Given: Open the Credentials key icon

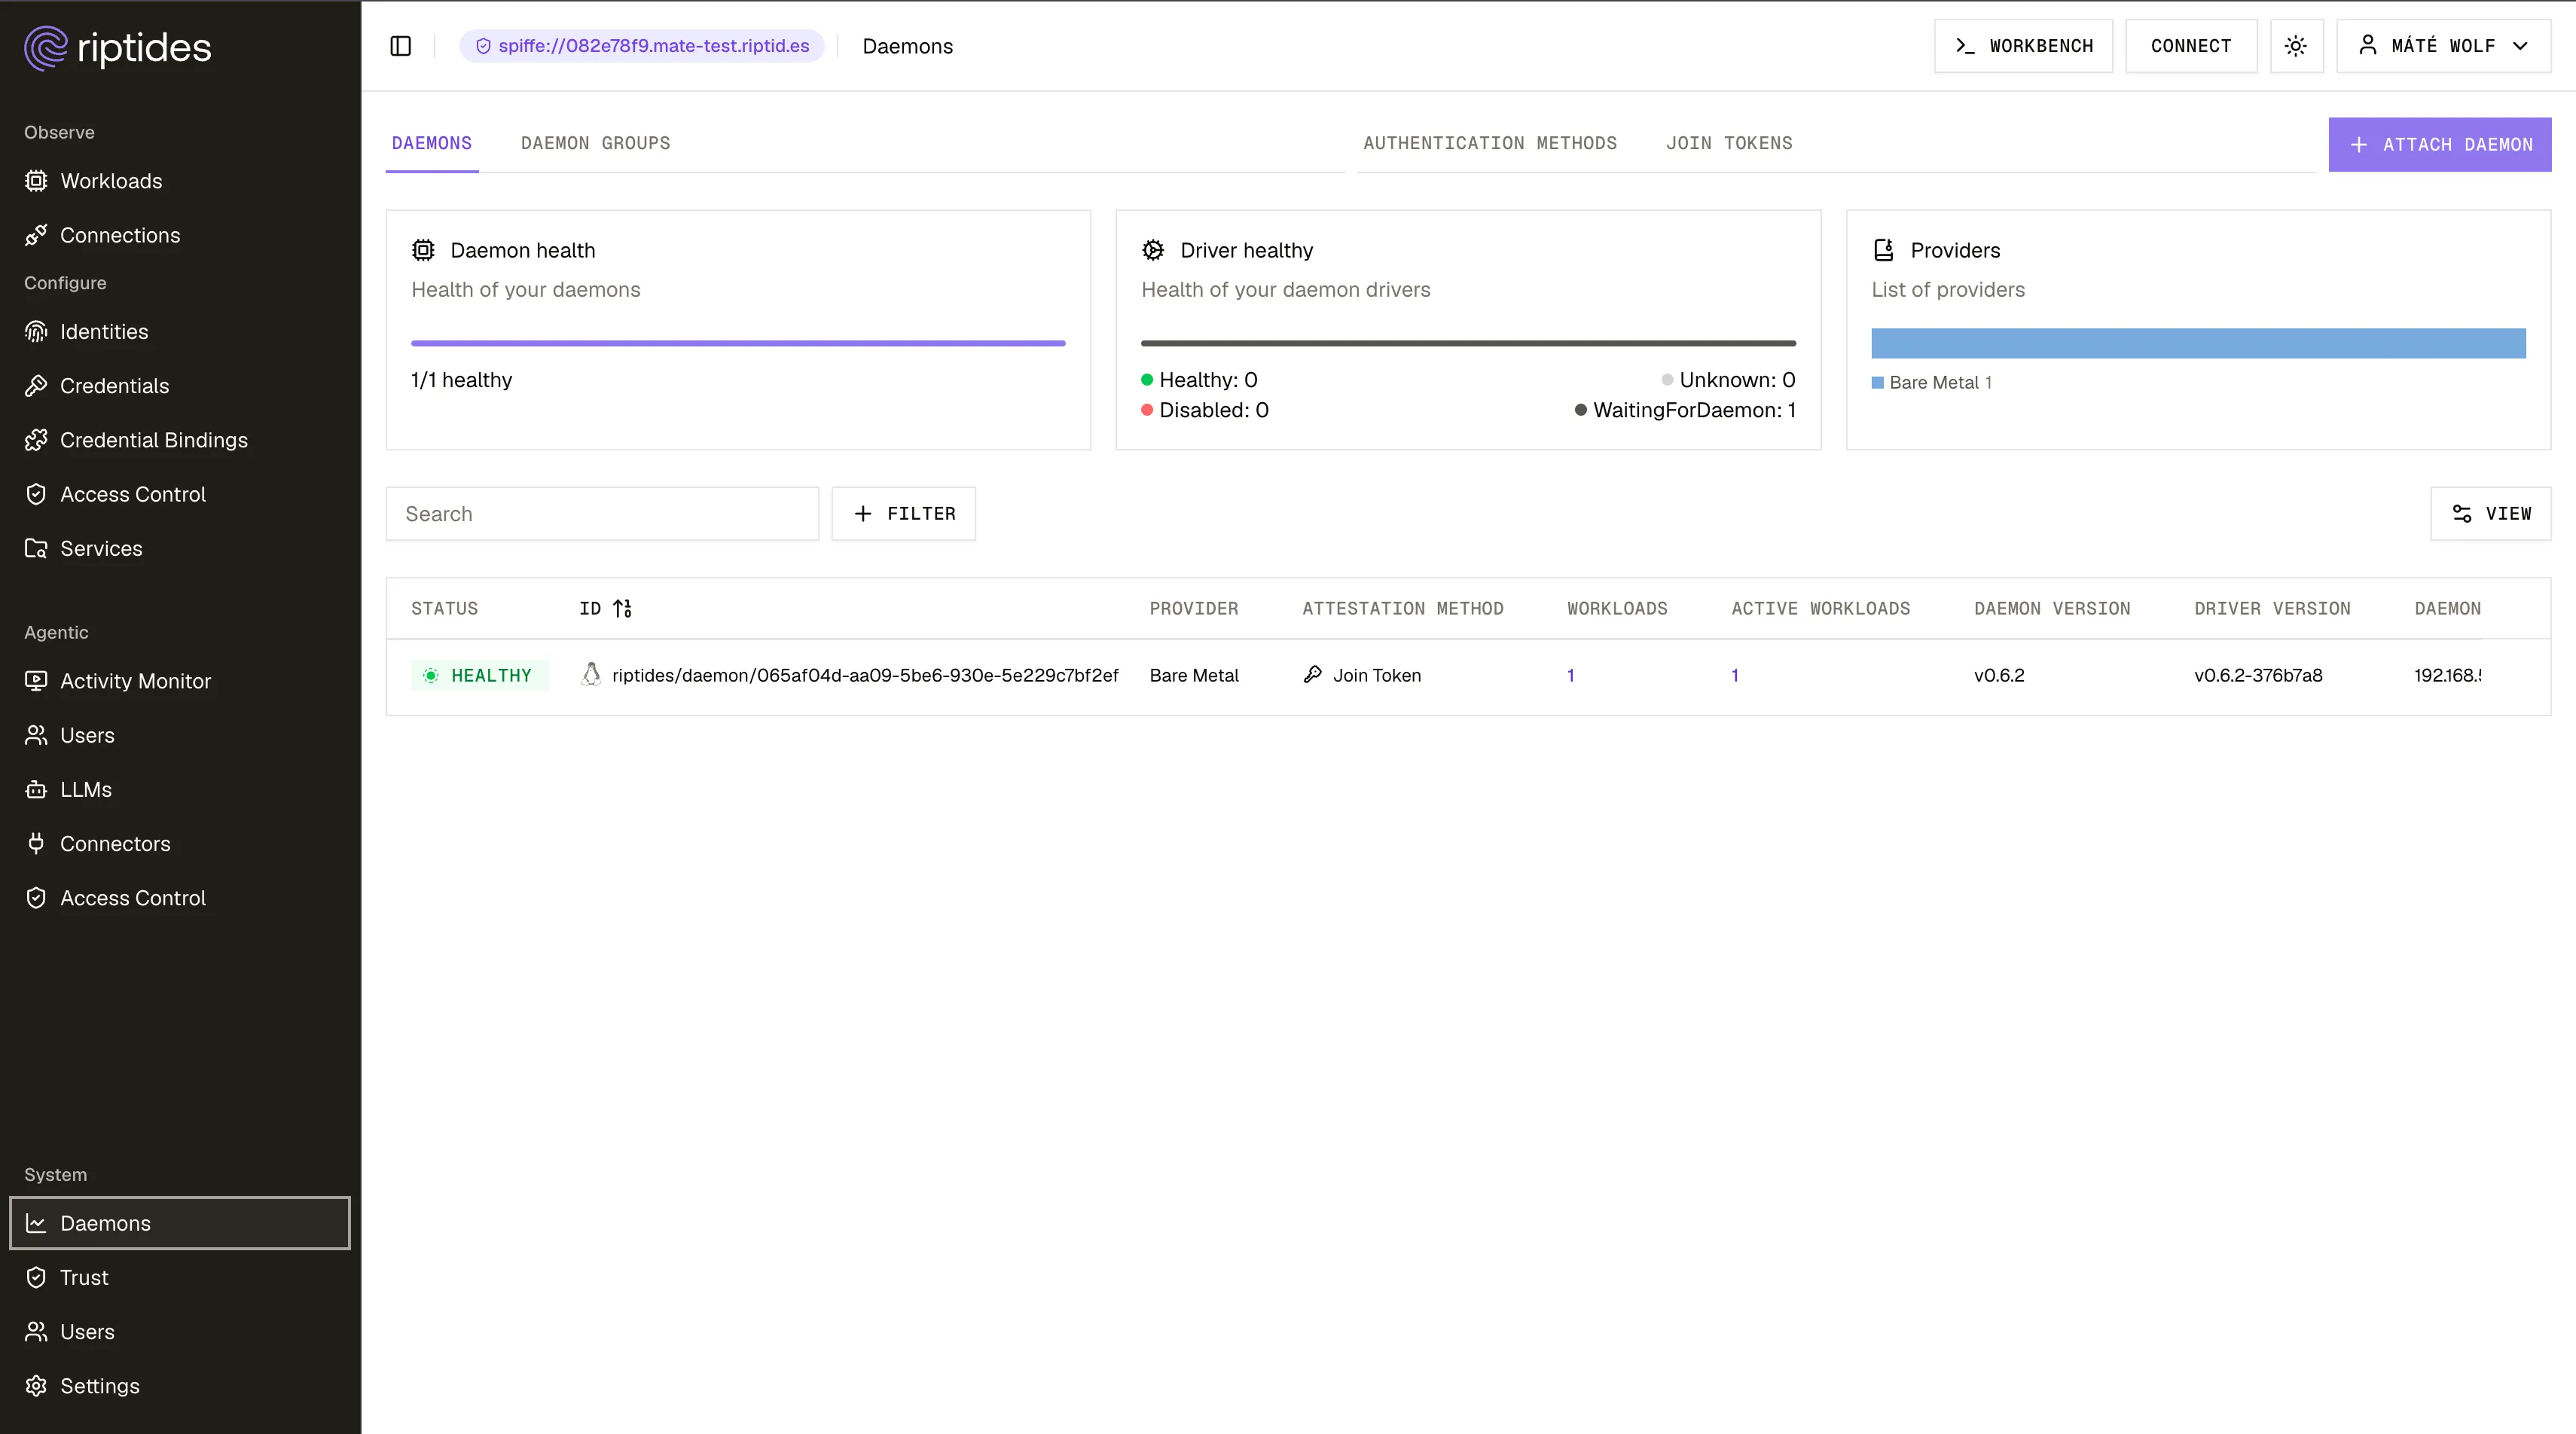Looking at the screenshot, I should coord(36,386).
